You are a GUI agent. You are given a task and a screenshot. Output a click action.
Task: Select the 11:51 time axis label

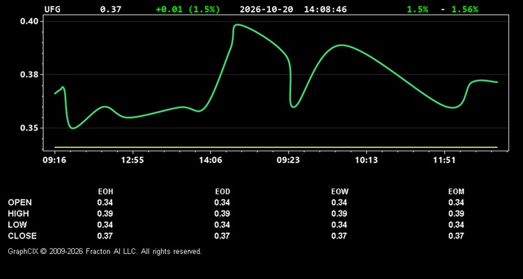[x=444, y=160]
